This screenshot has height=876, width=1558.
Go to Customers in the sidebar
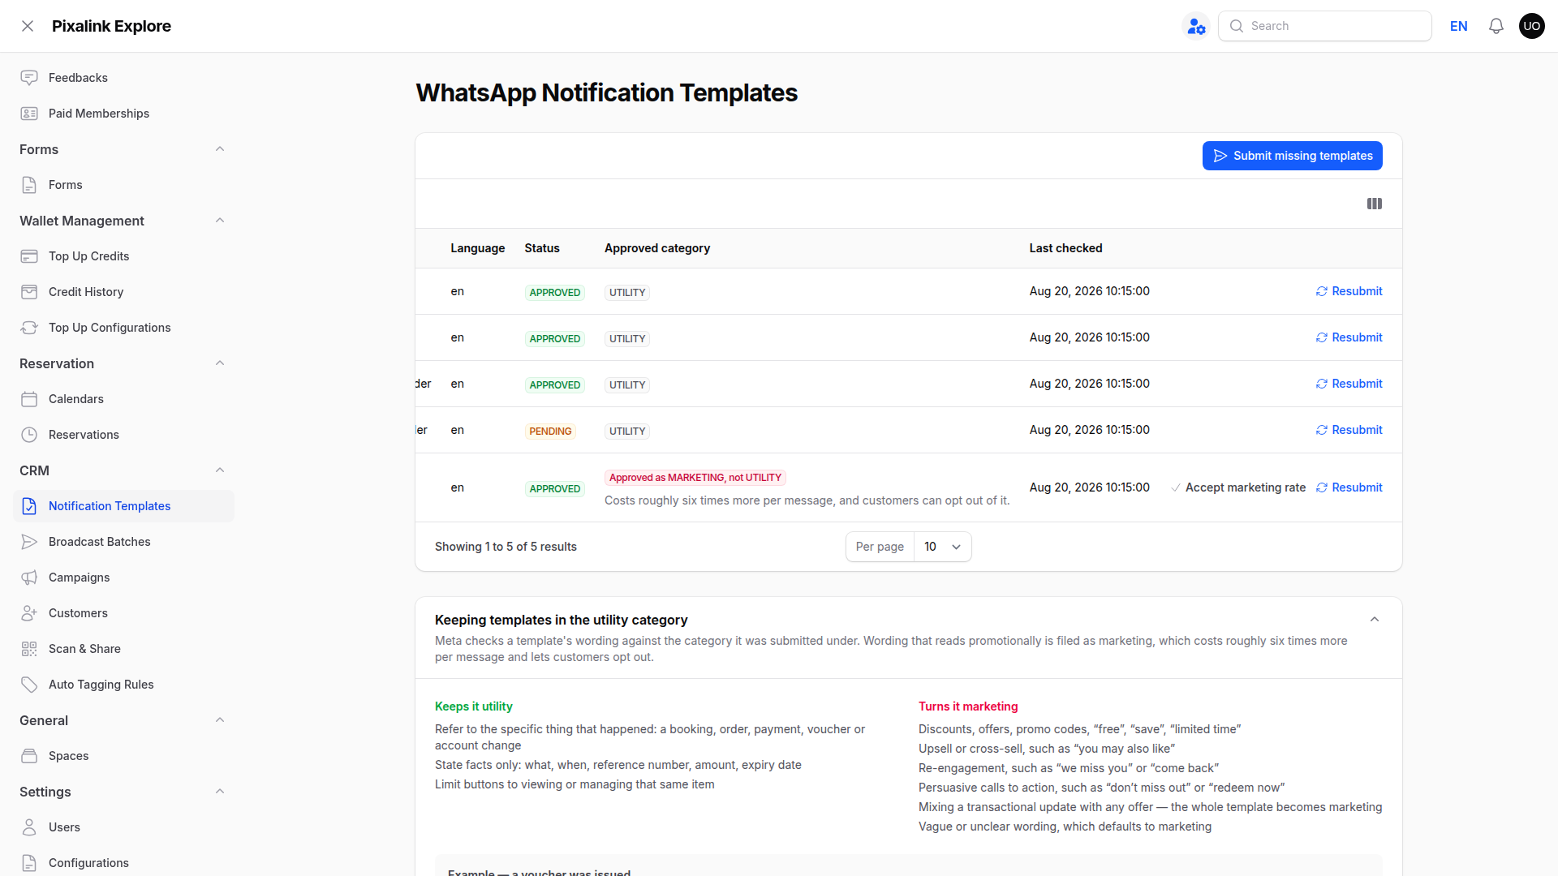pyautogui.click(x=123, y=613)
